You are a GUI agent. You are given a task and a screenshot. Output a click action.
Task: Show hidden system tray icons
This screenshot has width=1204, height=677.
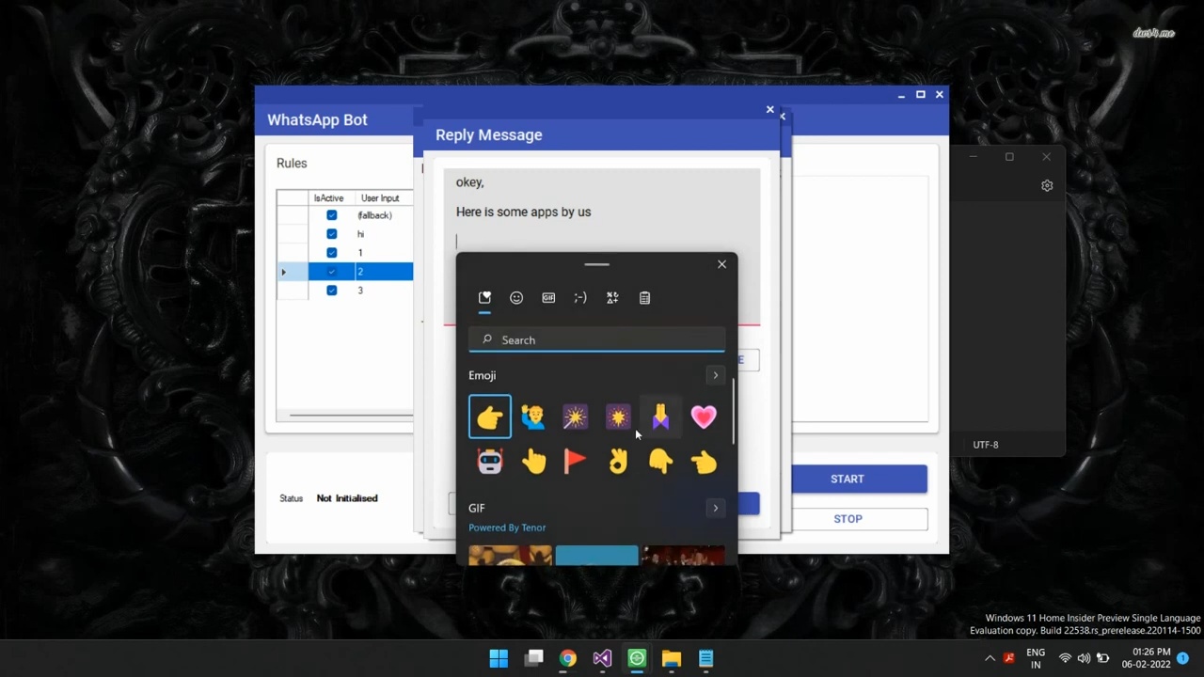(x=990, y=658)
